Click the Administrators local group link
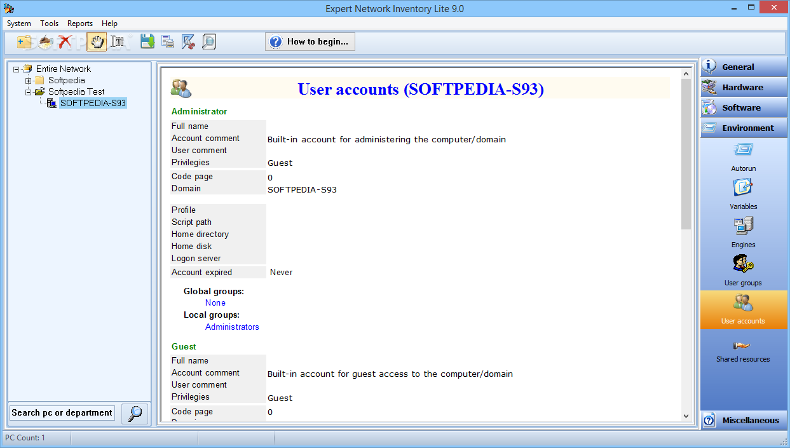 click(232, 327)
